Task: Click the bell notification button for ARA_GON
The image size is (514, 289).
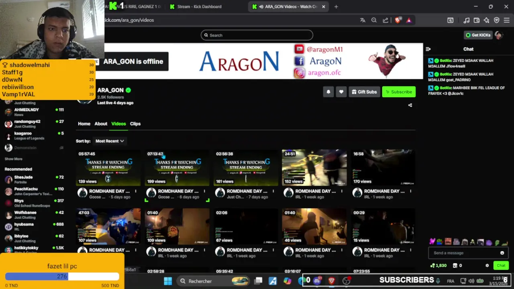Action: 328,92
